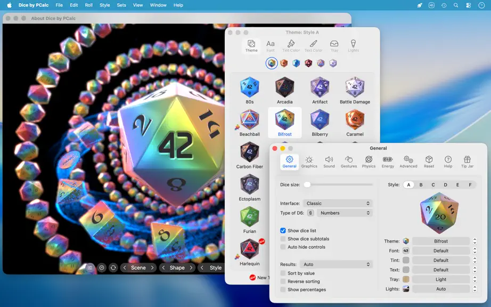Image resolution: width=491 pixels, height=307 pixels.
Task: Select style A in the Style selector
Action: click(x=408, y=185)
